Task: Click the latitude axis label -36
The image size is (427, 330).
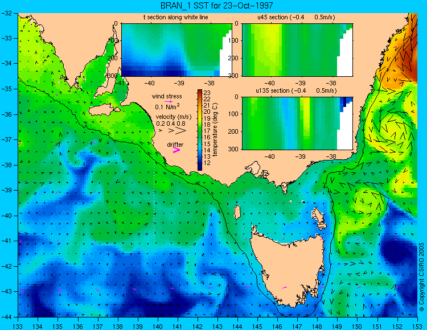Action: click(6, 114)
